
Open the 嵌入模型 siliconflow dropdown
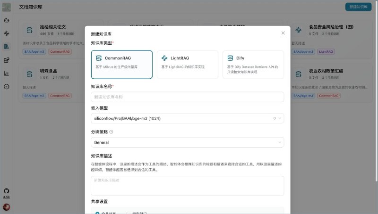pos(187,118)
